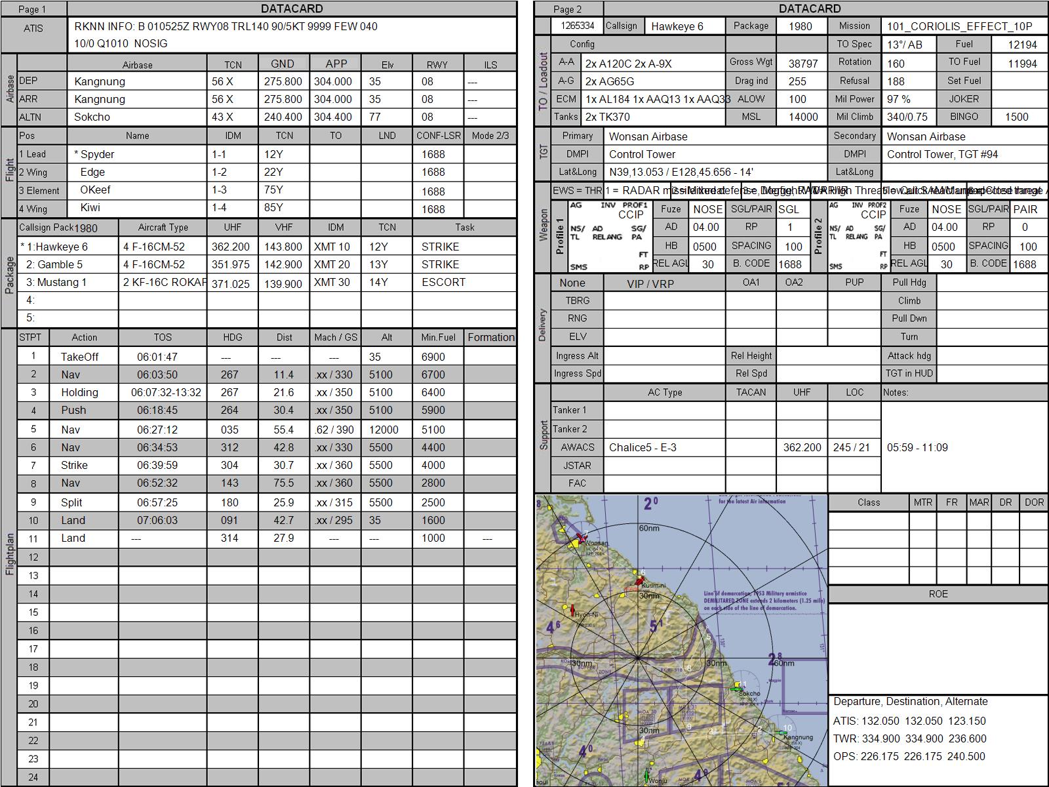The height and width of the screenshot is (787, 1049).
Task: Click the red Kuum-ni airbase marker
Action: click(639, 581)
